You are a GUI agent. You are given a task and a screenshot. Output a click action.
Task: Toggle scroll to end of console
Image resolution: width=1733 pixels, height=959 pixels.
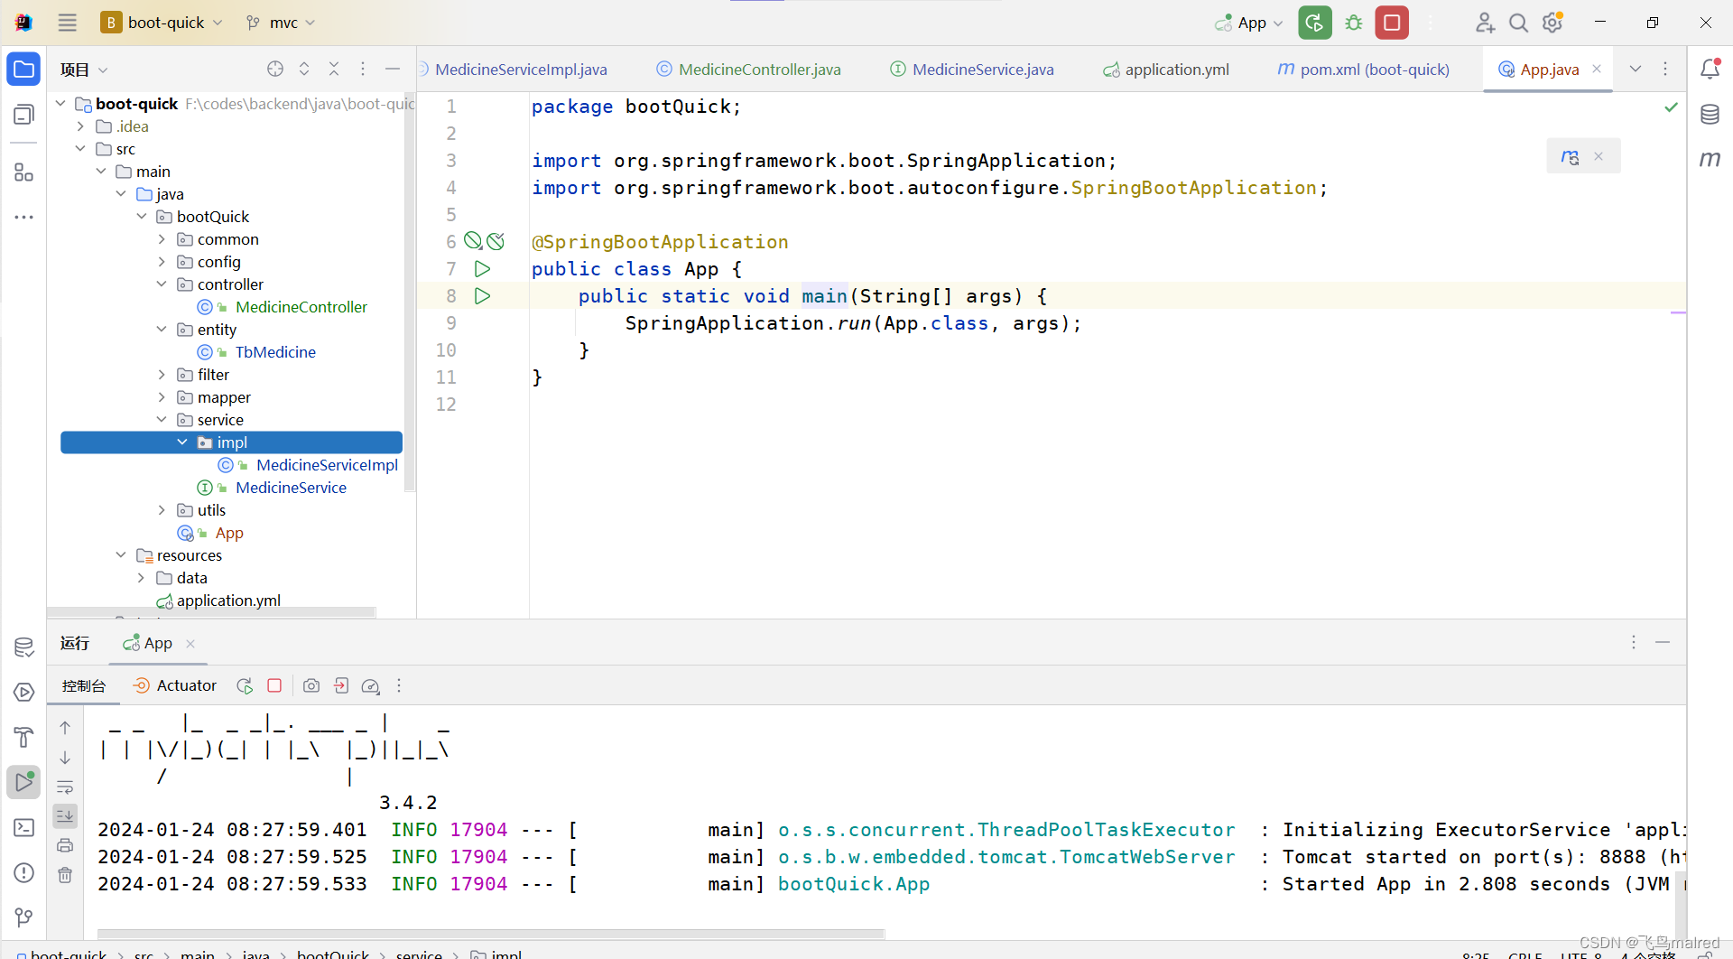[65, 816]
